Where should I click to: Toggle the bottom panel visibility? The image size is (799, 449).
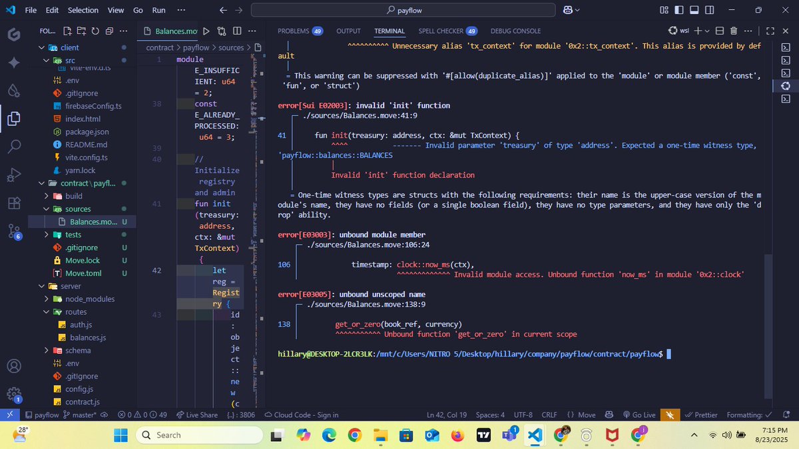693,10
